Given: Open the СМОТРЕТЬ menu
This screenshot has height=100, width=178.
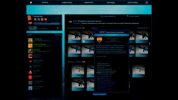Looking at the screenshot, I should click(89, 2).
